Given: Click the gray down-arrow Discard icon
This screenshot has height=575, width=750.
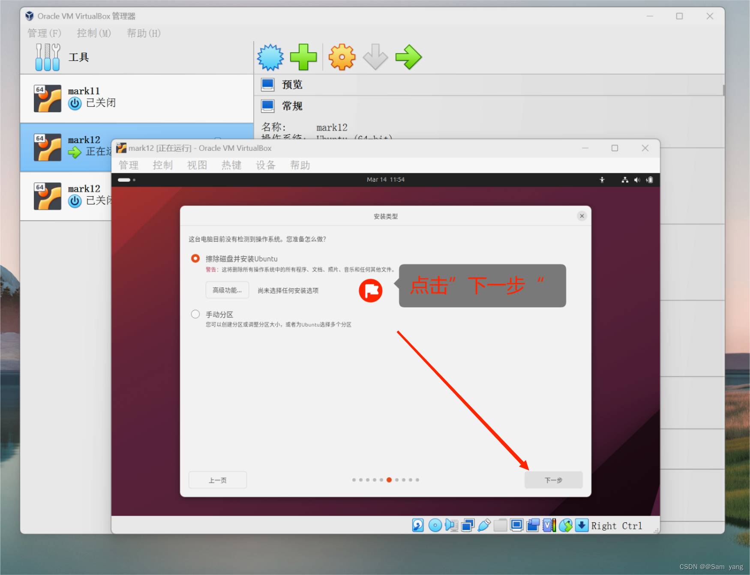Looking at the screenshot, I should (x=375, y=57).
